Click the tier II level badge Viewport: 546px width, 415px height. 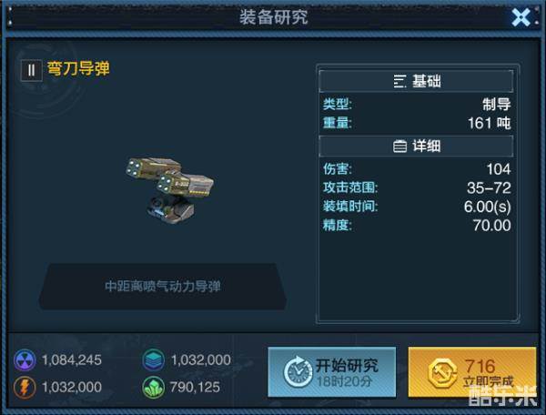[31, 70]
